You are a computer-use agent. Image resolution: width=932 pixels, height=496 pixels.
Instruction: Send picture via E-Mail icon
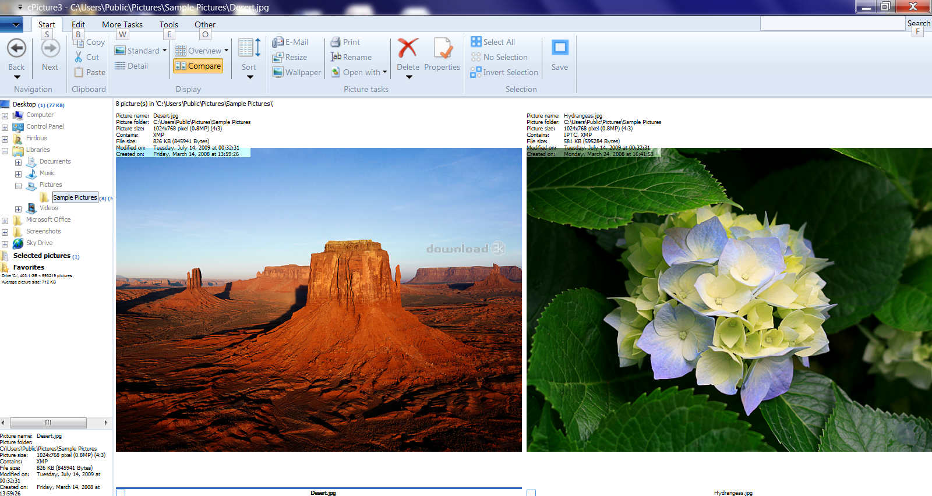tap(278, 42)
